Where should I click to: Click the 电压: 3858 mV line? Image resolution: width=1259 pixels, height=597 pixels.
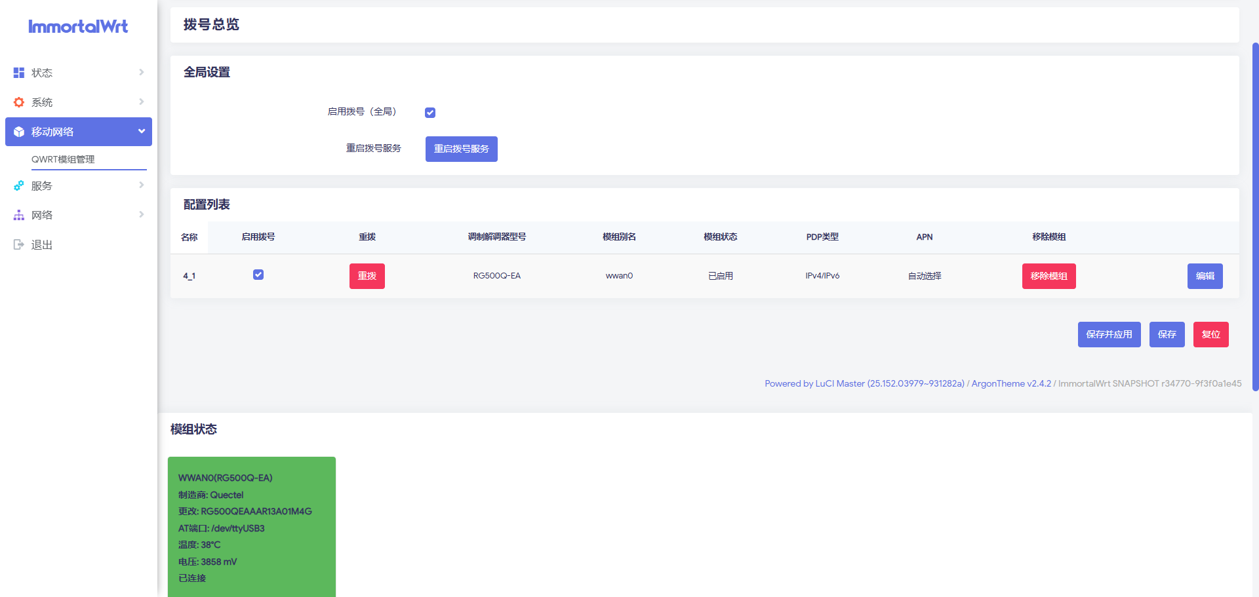point(208,562)
